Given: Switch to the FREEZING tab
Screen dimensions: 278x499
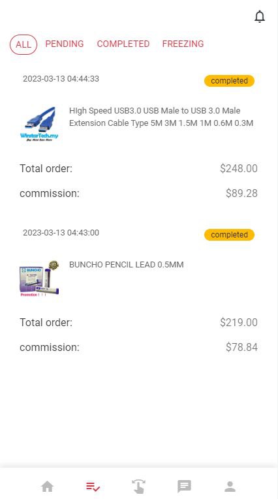Looking at the screenshot, I should pos(183,44).
